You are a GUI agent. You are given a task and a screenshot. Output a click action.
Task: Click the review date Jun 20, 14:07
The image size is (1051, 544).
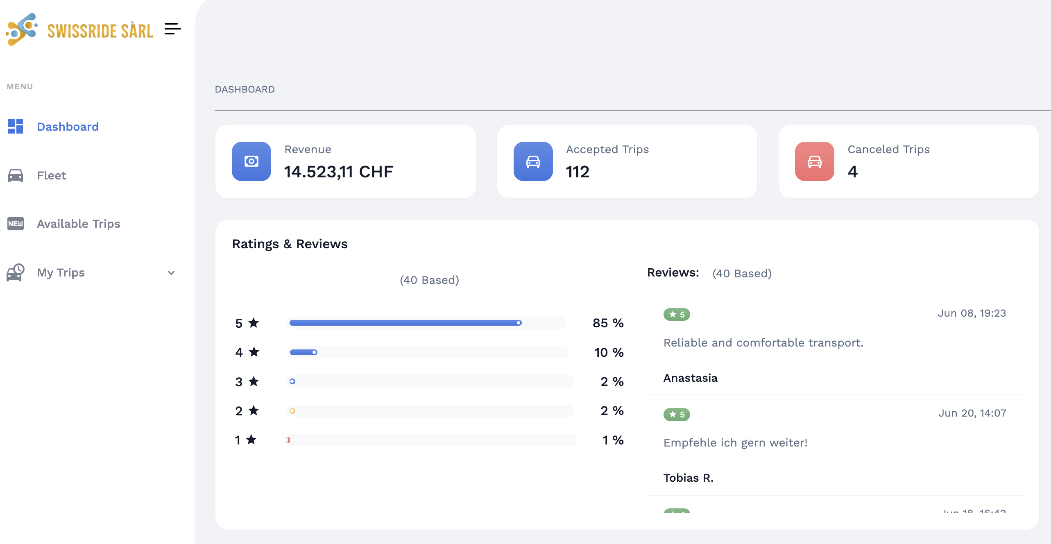click(x=972, y=413)
